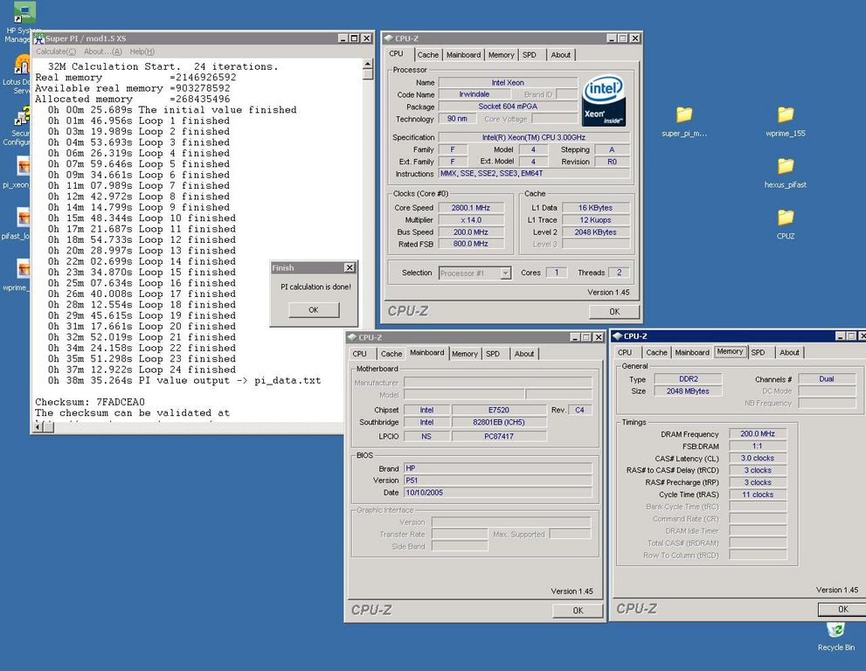The height and width of the screenshot is (671, 866).
Task: Open the Security Configuration desktop icon
Action: click(x=22, y=116)
